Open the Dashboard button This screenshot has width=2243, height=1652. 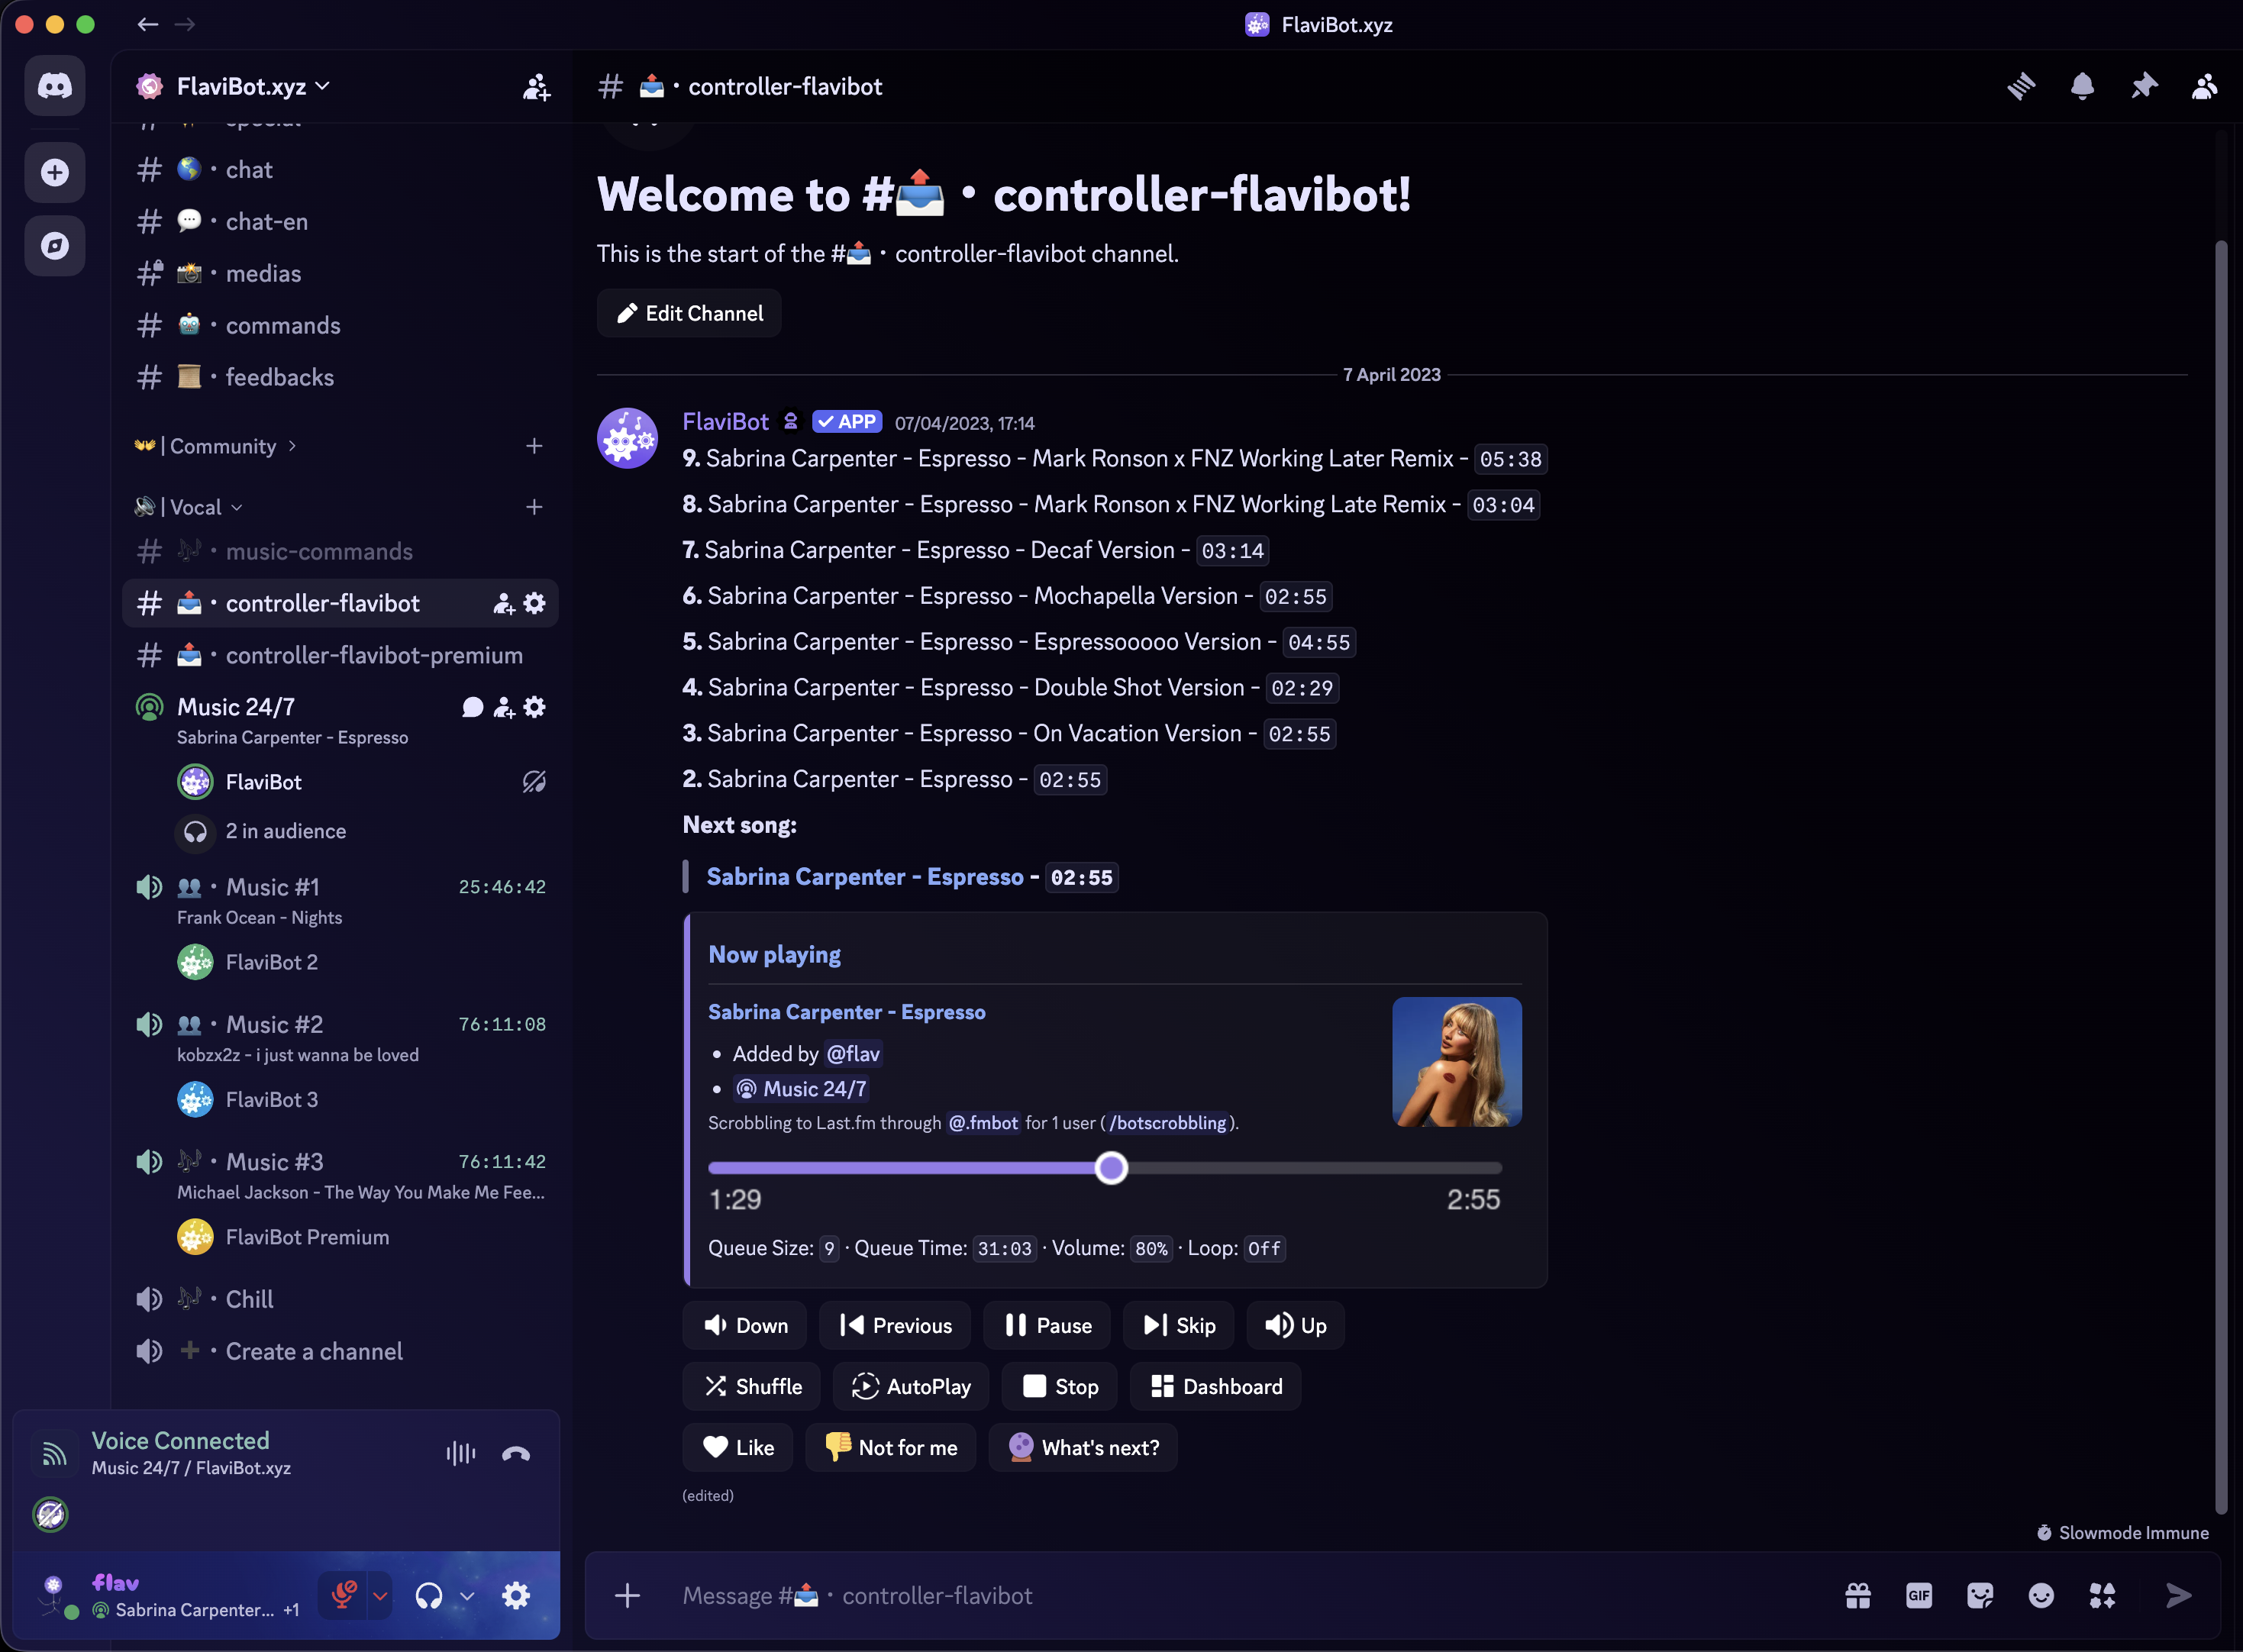[1215, 1386]
